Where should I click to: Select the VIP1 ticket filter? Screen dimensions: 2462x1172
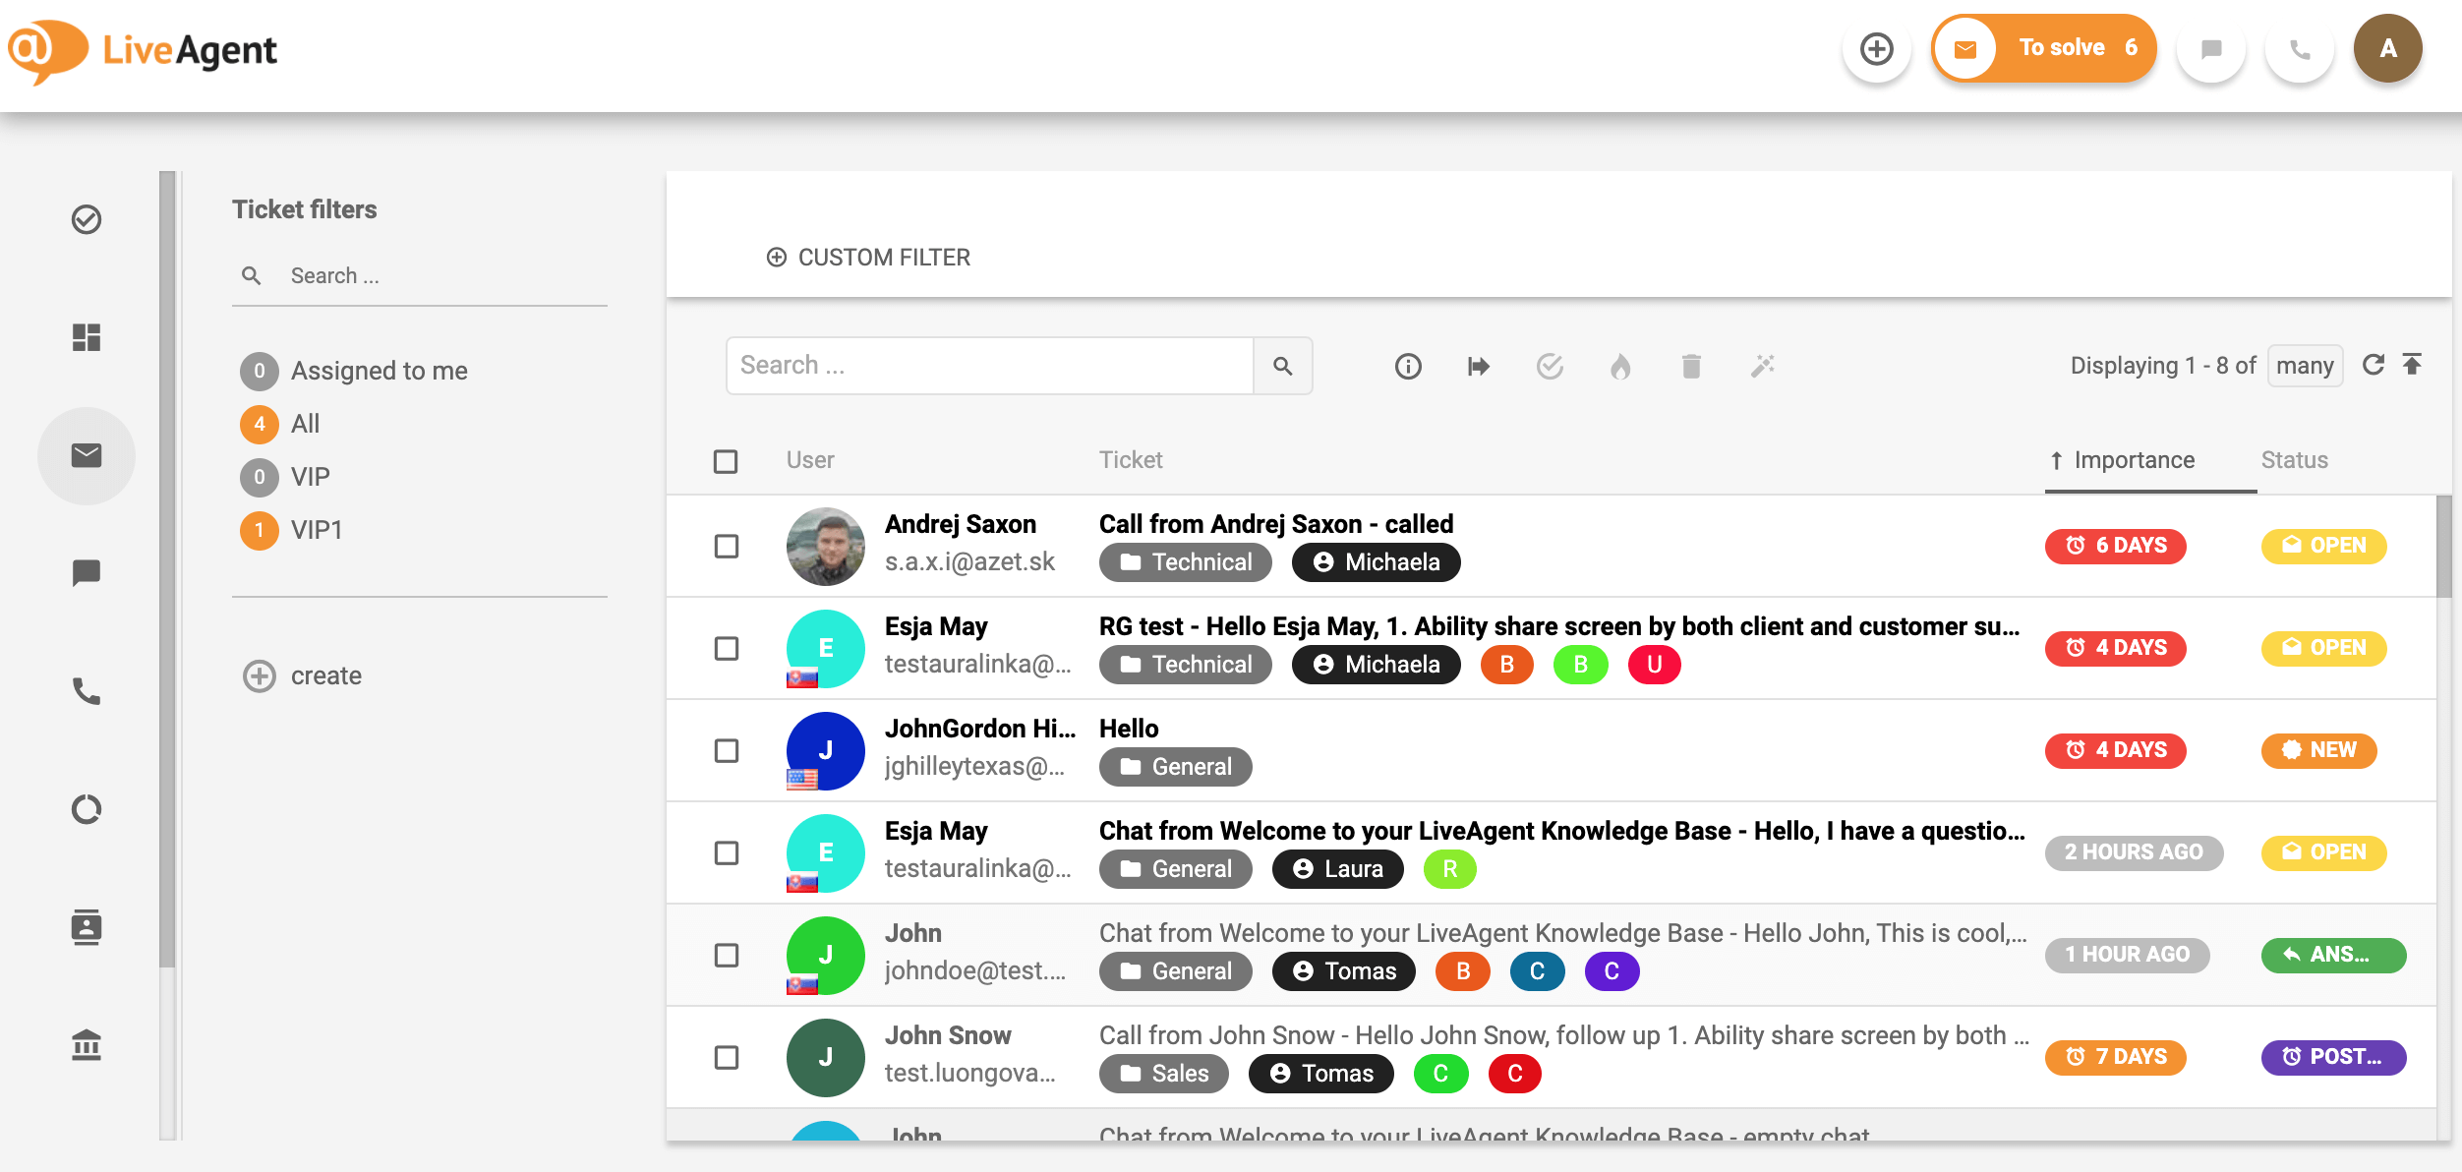(x=317, y=530)
